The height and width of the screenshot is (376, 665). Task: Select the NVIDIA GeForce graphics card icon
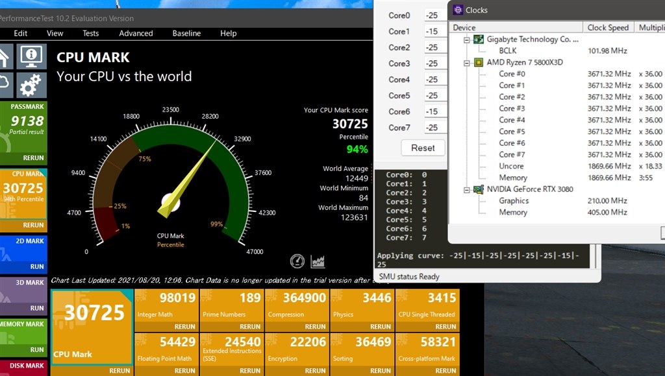(479, 189)
